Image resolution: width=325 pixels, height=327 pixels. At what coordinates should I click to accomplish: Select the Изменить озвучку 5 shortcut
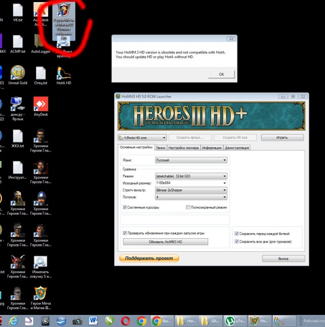click(x=41, y=267)
